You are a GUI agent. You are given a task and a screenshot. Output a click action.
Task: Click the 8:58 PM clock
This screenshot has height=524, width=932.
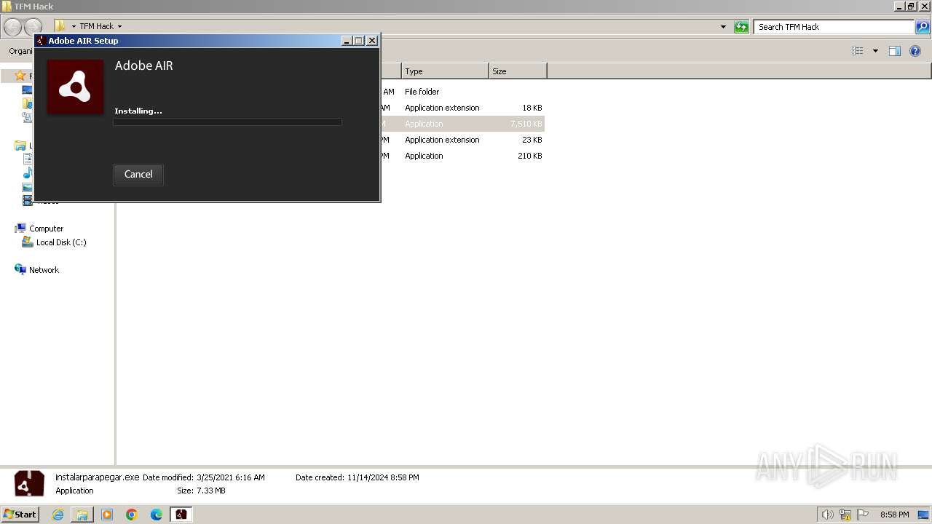[894, 515]
